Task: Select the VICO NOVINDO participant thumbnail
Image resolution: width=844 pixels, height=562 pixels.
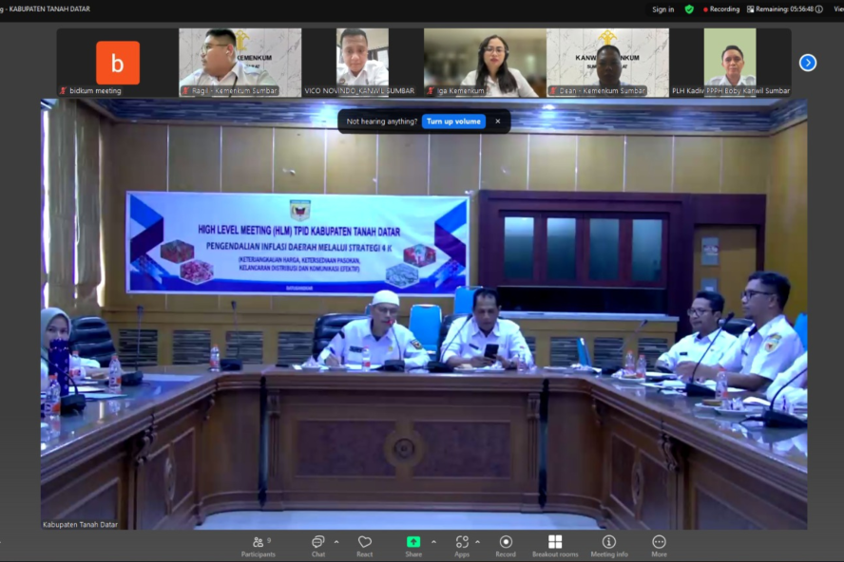Action: point(362,62)
